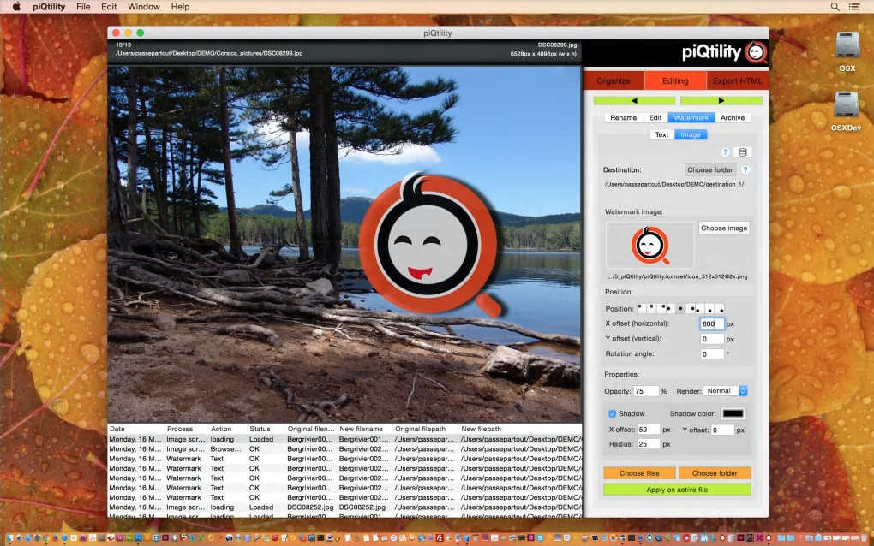Open the Editing tab
The height and width of the screenshot is (546, 874).
(675, 80)
